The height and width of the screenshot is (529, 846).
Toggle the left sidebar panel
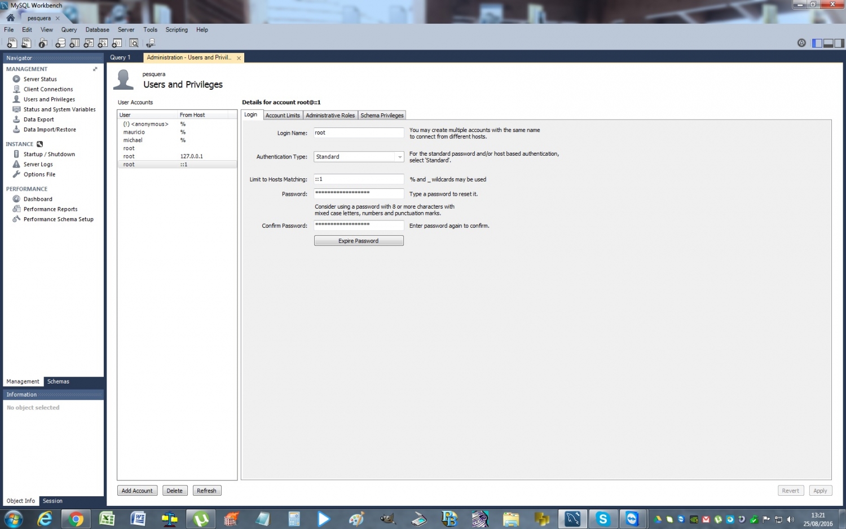[817, 43]
